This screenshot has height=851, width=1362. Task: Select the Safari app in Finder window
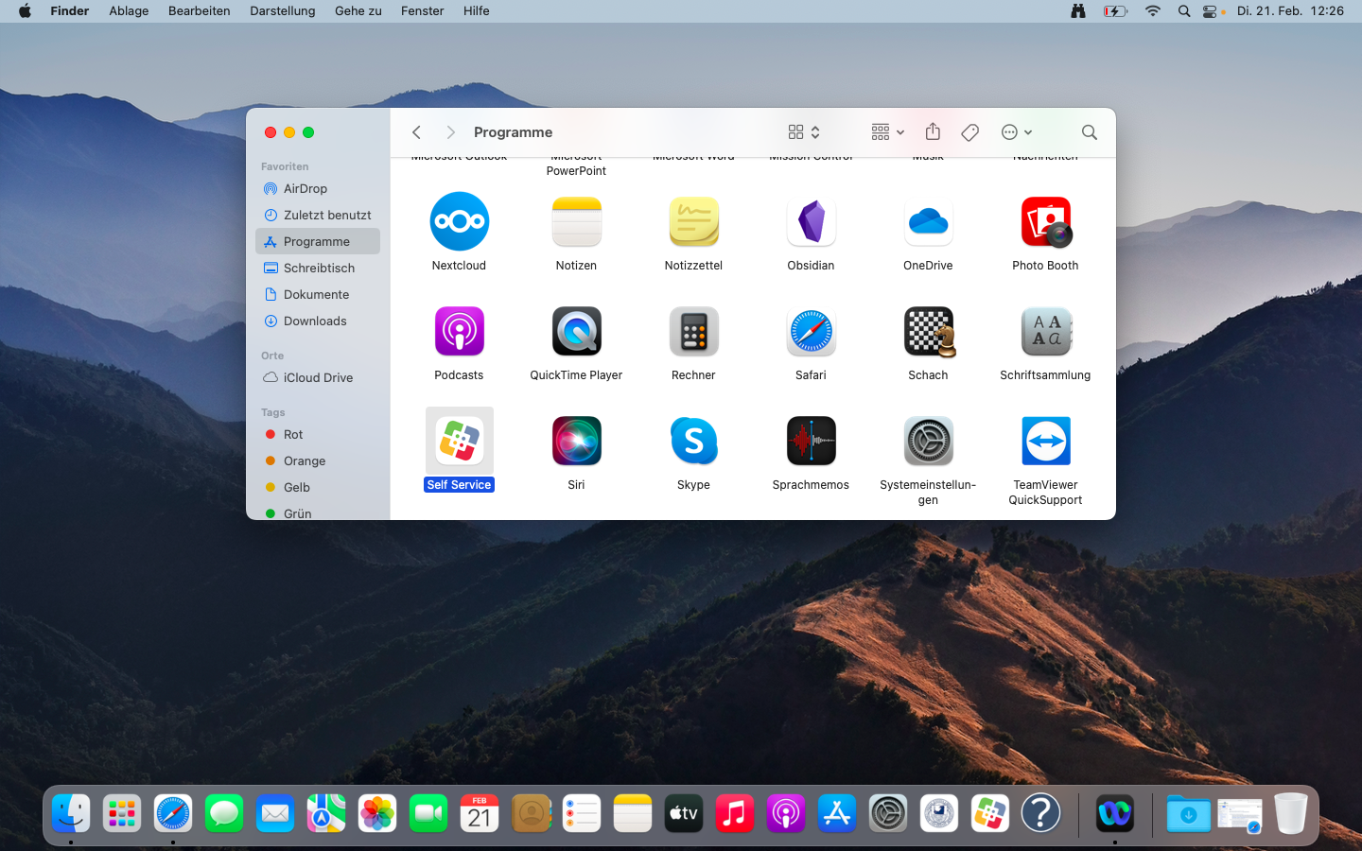coord(811,331)
